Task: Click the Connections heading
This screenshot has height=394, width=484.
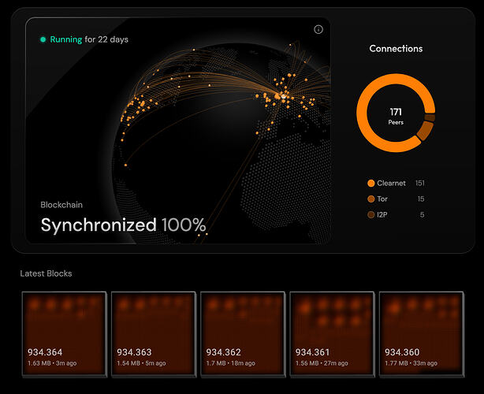Action: pyautogui.click(x=396, y=49)
